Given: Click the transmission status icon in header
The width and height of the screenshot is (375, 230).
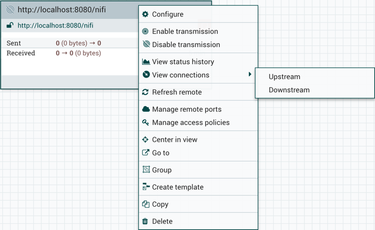Looking at the screenshot, I should click(10, 10).
